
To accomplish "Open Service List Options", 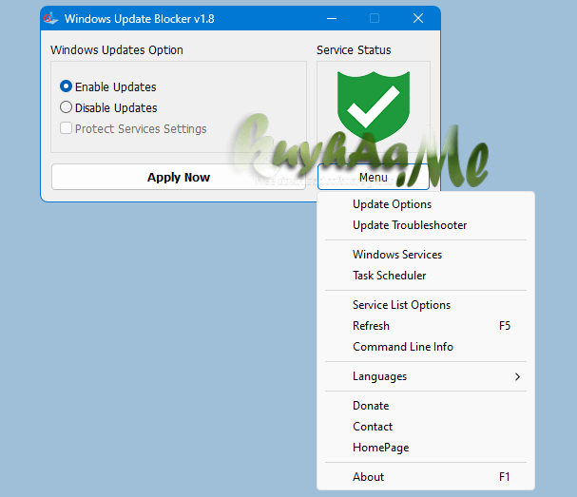I will click(426, 305).
